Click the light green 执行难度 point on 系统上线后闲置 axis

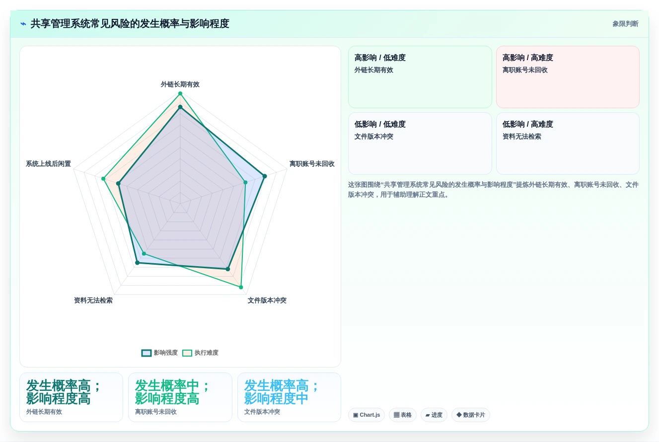pos(103,179)
